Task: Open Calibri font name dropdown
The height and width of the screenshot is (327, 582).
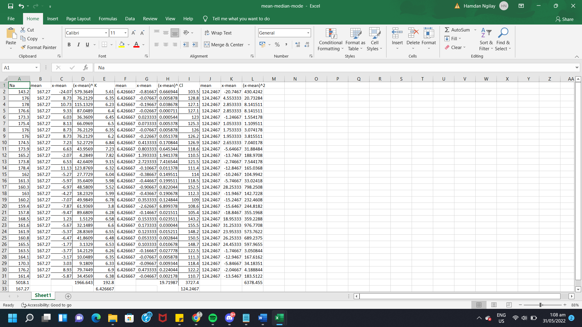Action: click(x=106, y=33)
